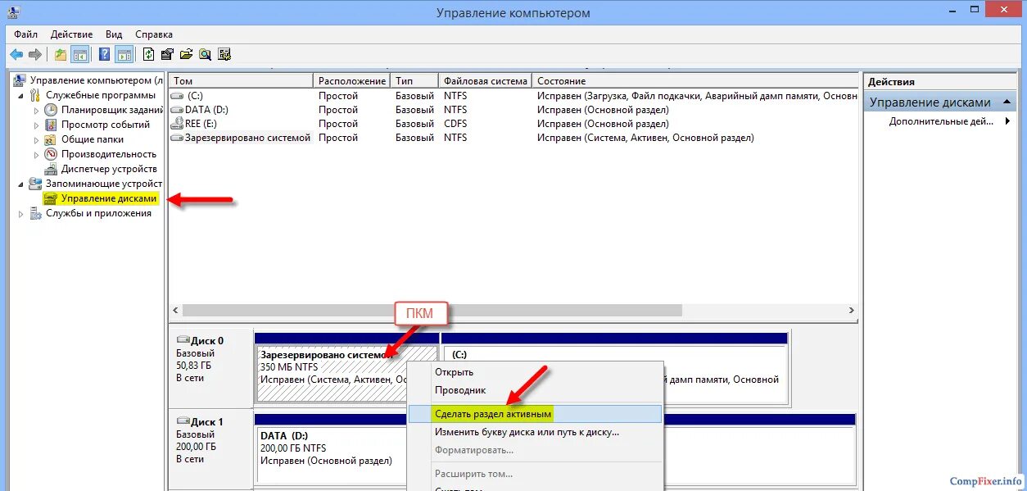Click the open folder toolbar icon
The width and height of the screenshot is (1027, 491).
click(x=186, y=55)
